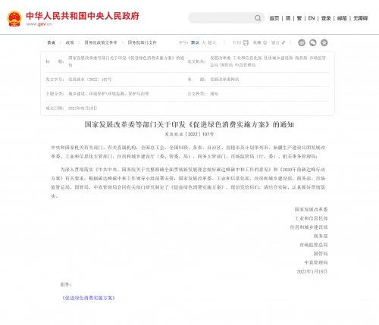
Task: Share to Qzone star circular icon
Action: pos(324,42)
